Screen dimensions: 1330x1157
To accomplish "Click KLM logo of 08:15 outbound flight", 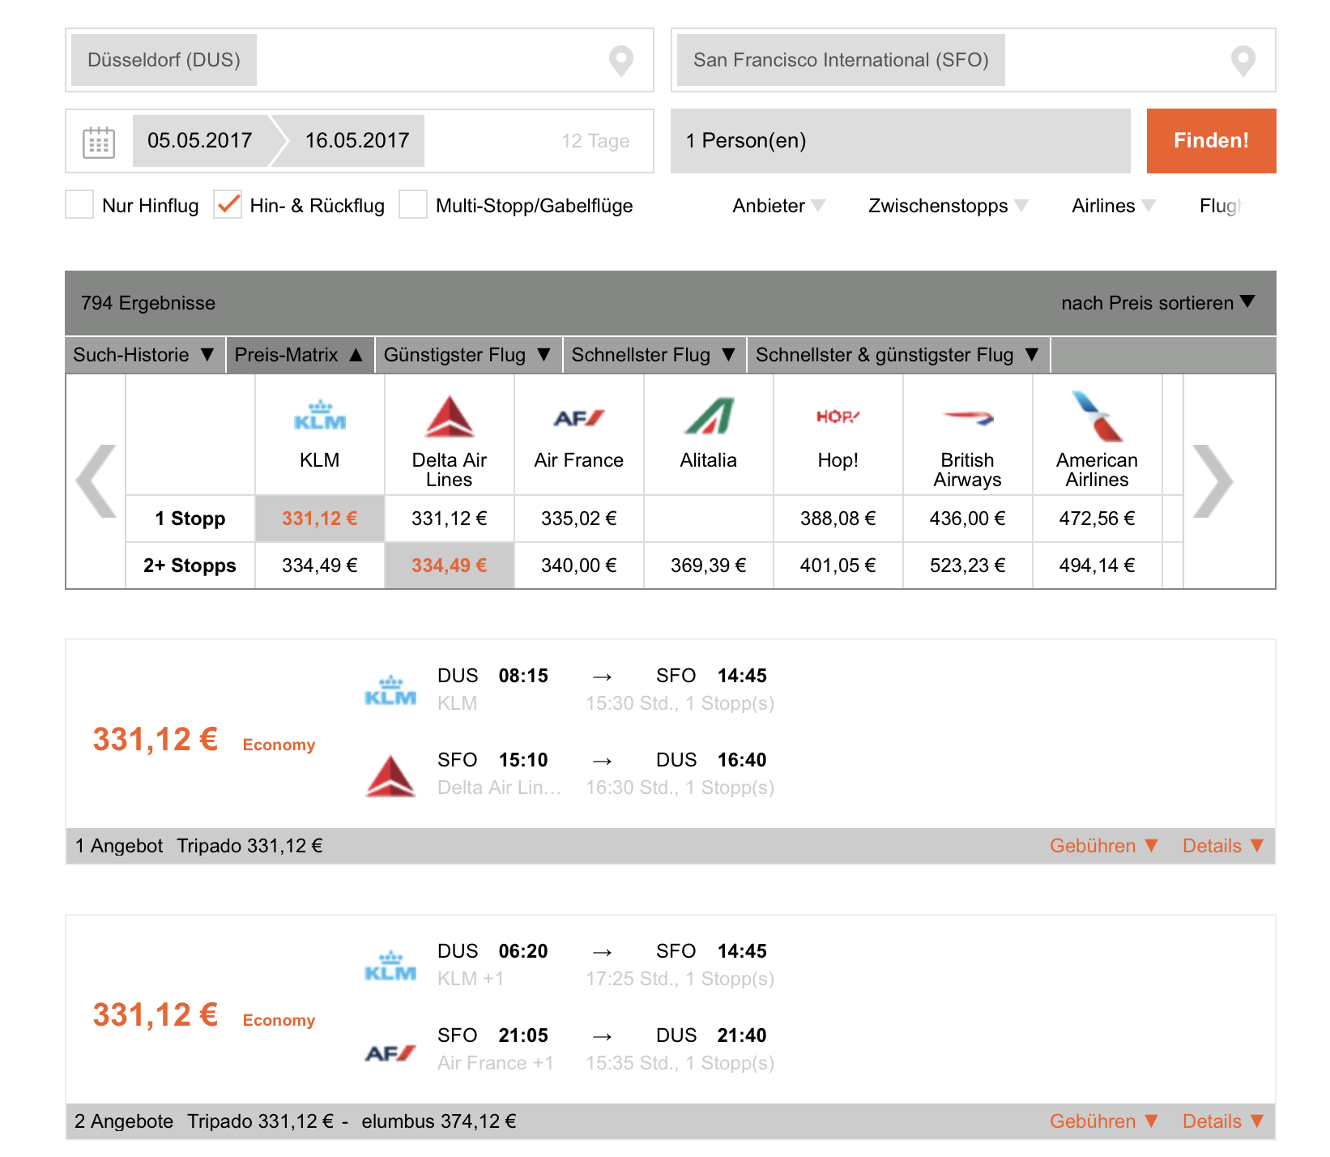I will 390,690.
